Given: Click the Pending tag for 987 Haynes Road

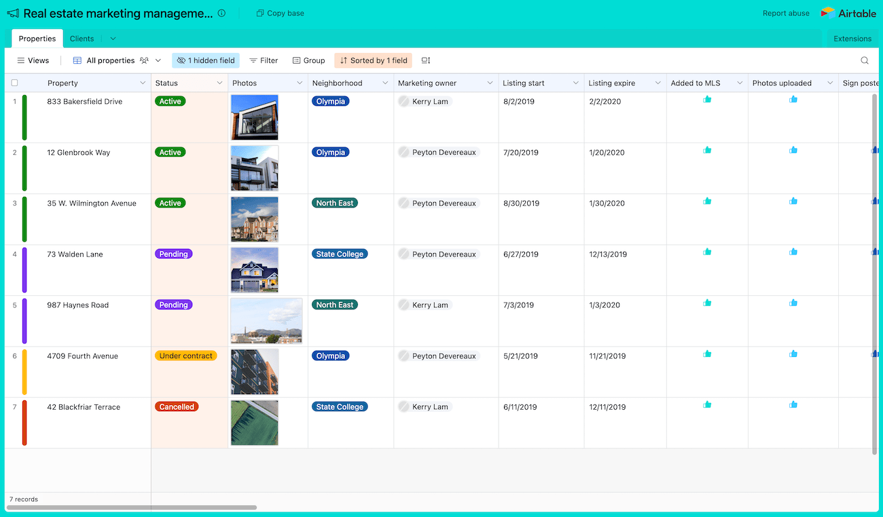Looking at the screenshot, I should 174,305.
